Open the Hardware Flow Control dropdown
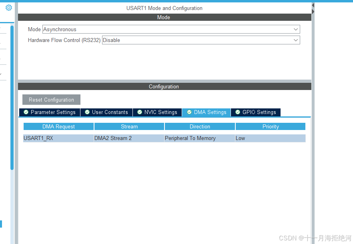Viewport: 353px width, 244px height. pyautogui.click(x=201, y=40)
